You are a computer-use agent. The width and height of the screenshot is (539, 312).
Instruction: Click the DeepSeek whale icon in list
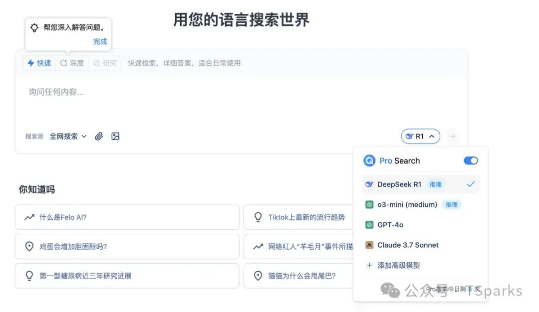pyautogui.click(x=369, y=184)
